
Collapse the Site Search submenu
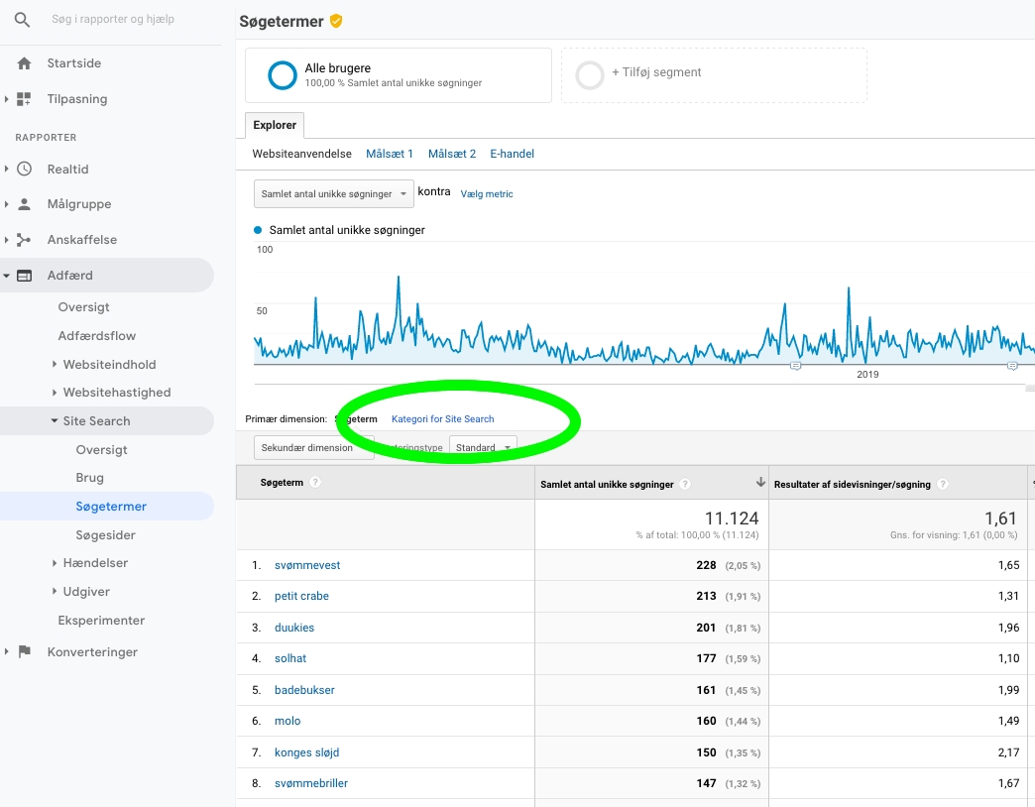(x=55, y=421)
